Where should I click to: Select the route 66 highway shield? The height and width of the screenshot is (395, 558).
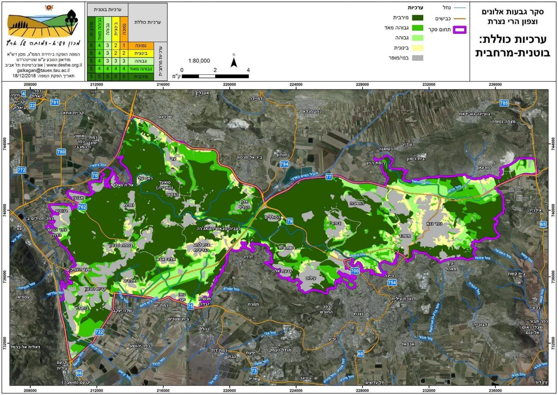point(79,373)
